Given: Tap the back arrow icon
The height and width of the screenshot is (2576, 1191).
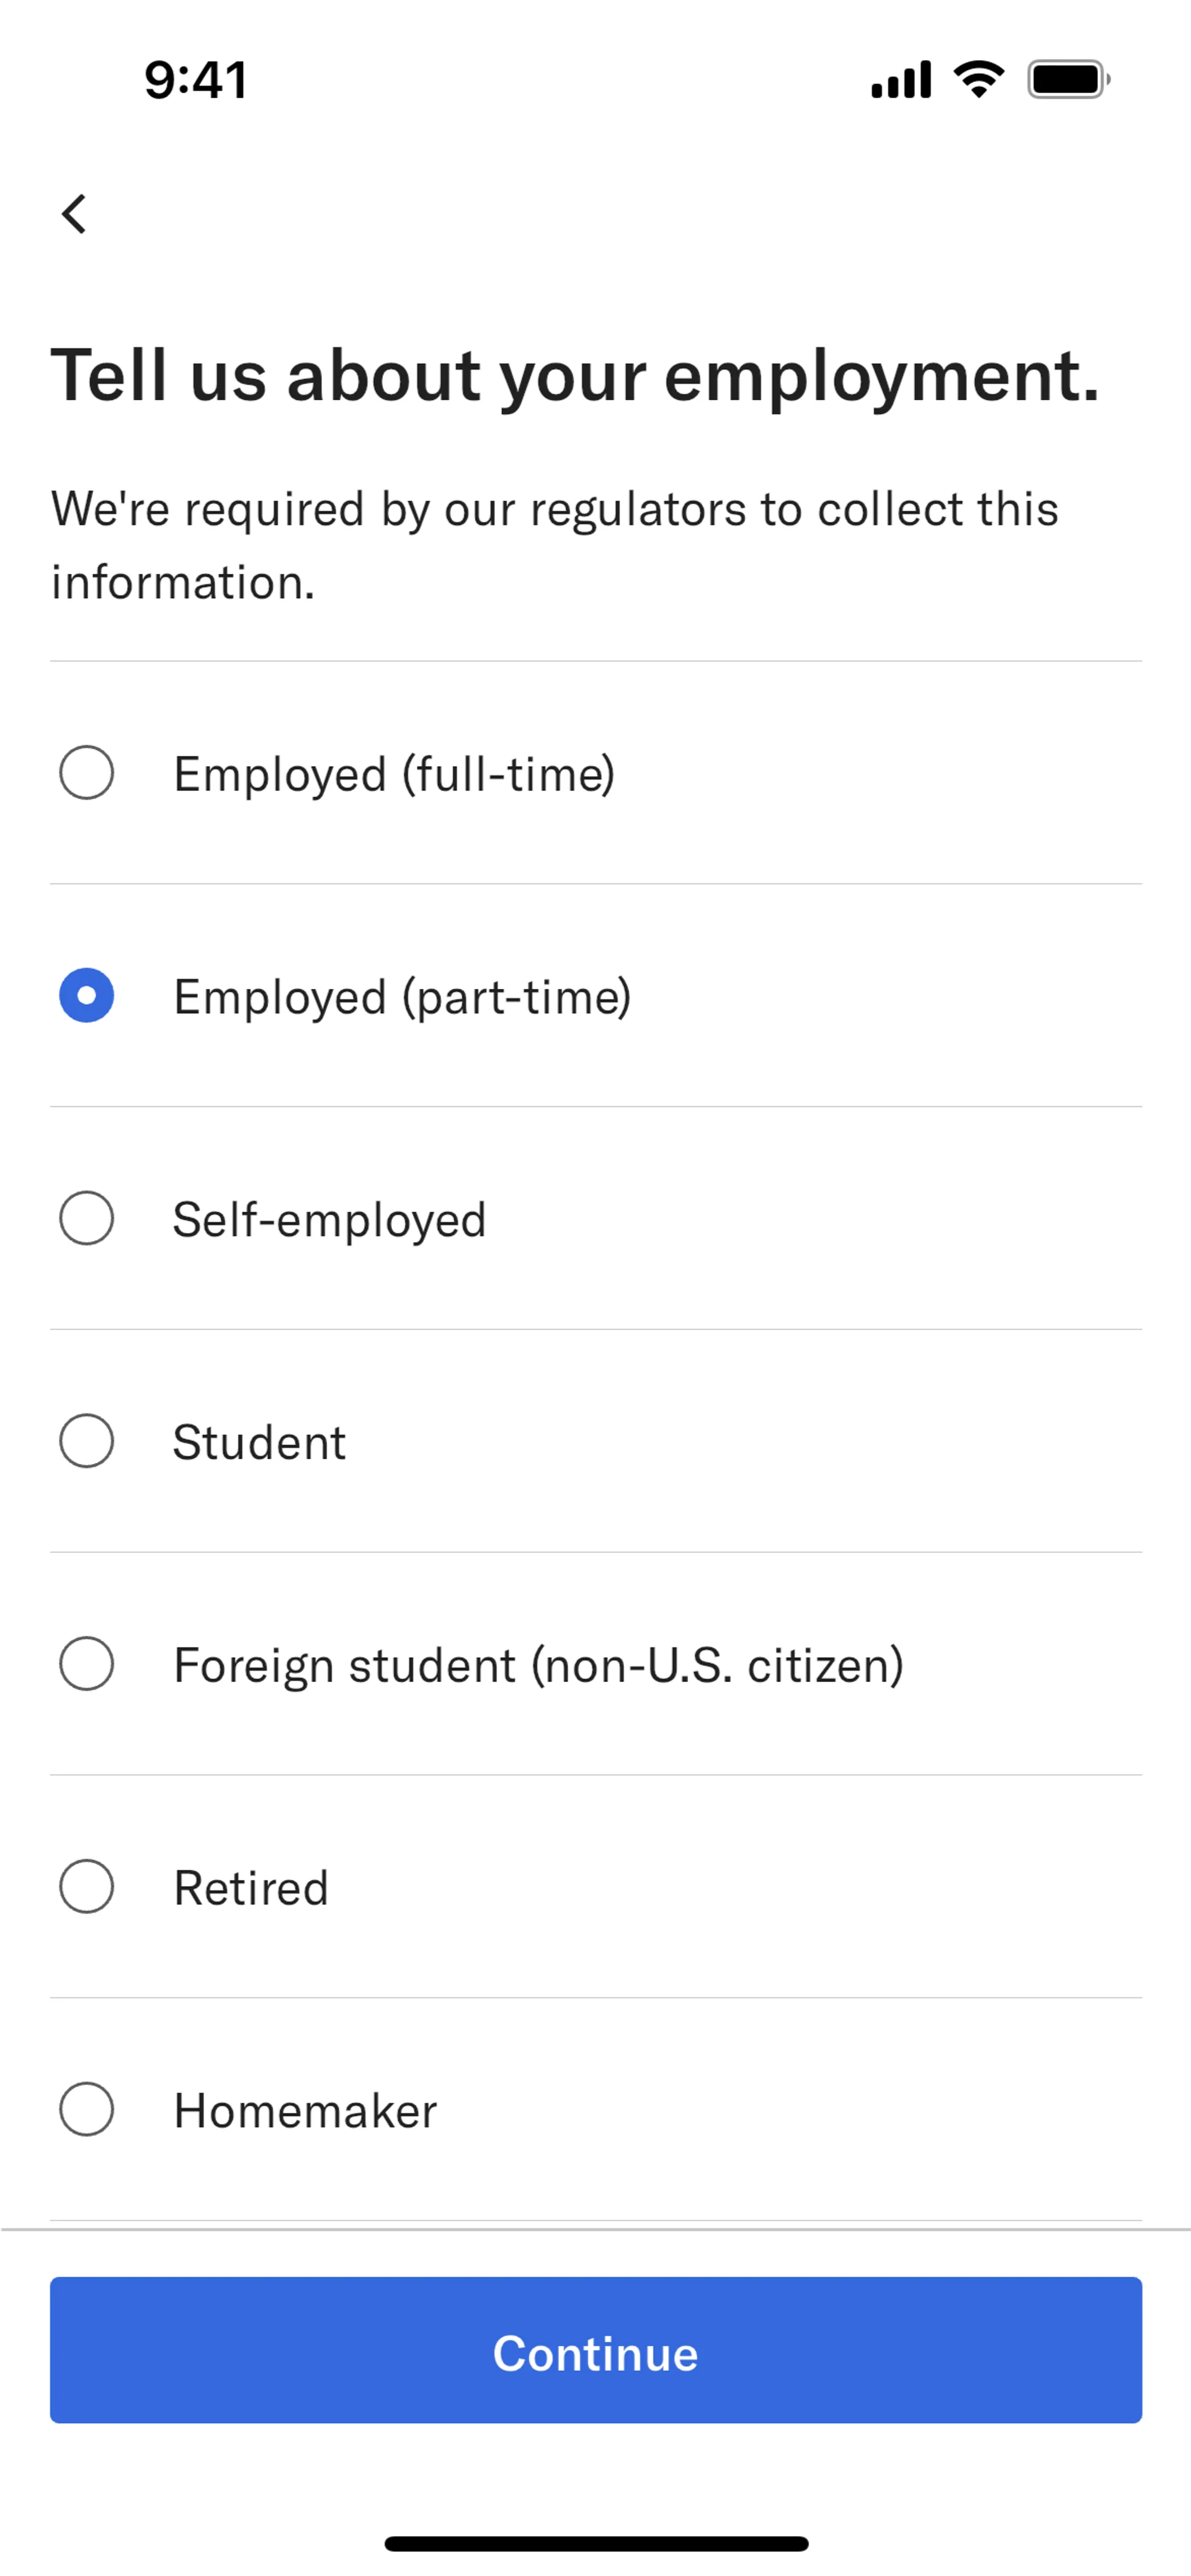Looking at the screenshot, I should tap(74, 214).
